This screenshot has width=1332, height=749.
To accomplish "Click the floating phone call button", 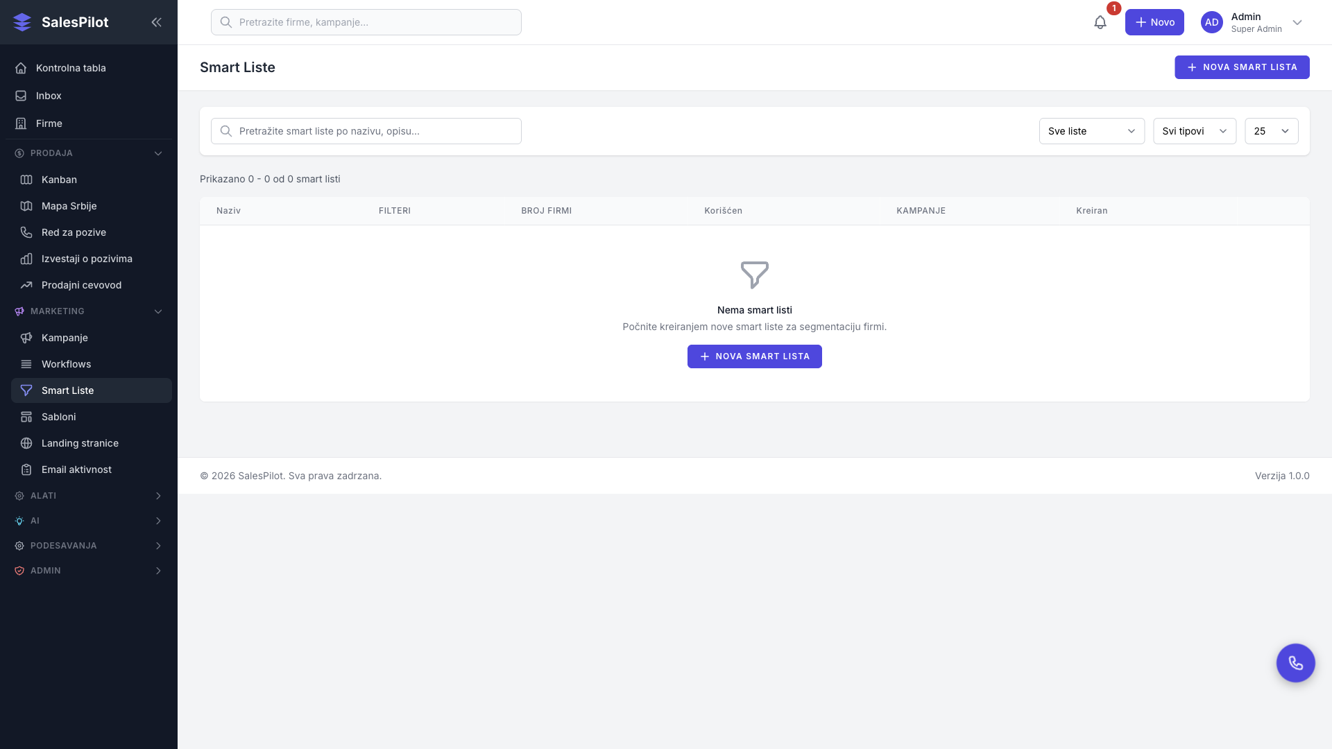I will tap(1295, 663).
